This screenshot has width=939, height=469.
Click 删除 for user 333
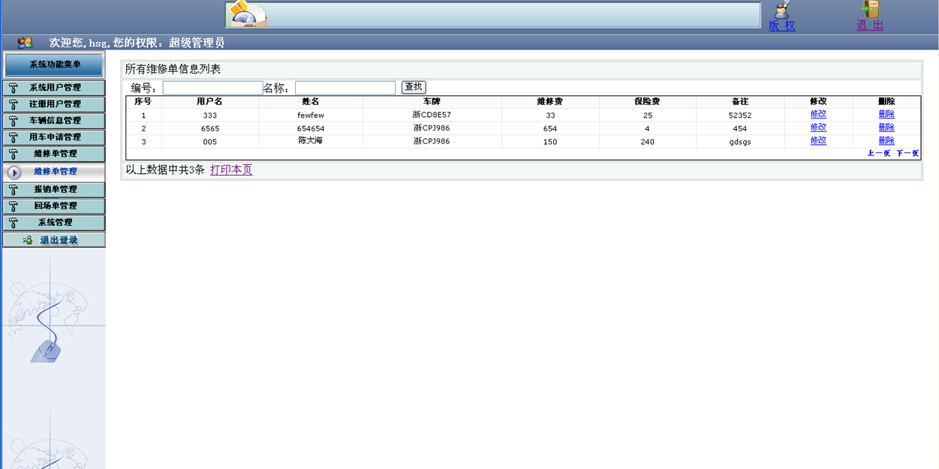pyautogui.click(x=886, y=115)
